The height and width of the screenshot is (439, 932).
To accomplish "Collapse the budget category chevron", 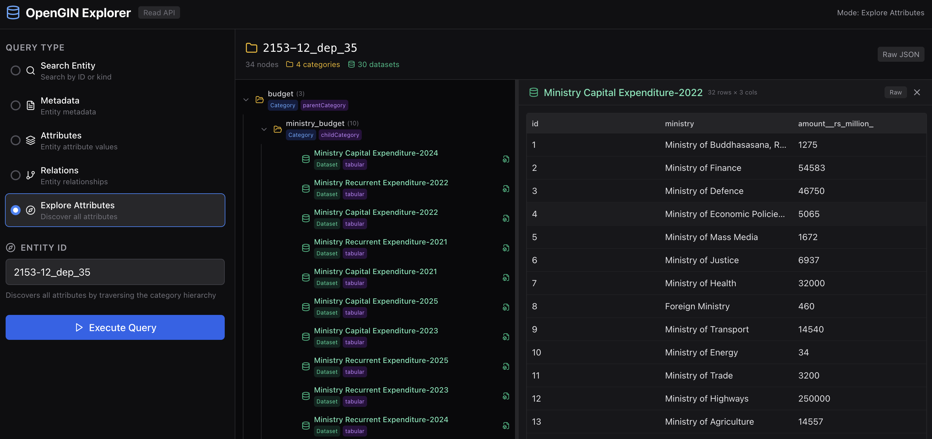I will point(246,99).
